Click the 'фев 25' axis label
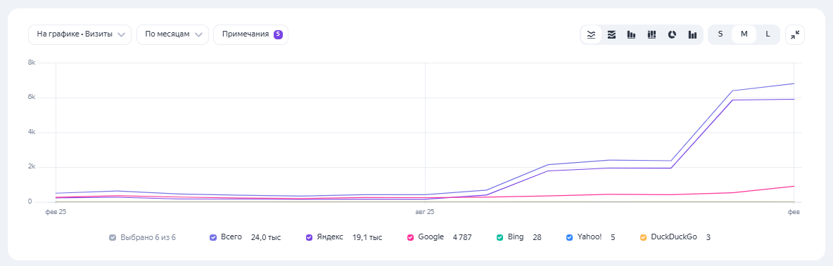 pos(56,211)
